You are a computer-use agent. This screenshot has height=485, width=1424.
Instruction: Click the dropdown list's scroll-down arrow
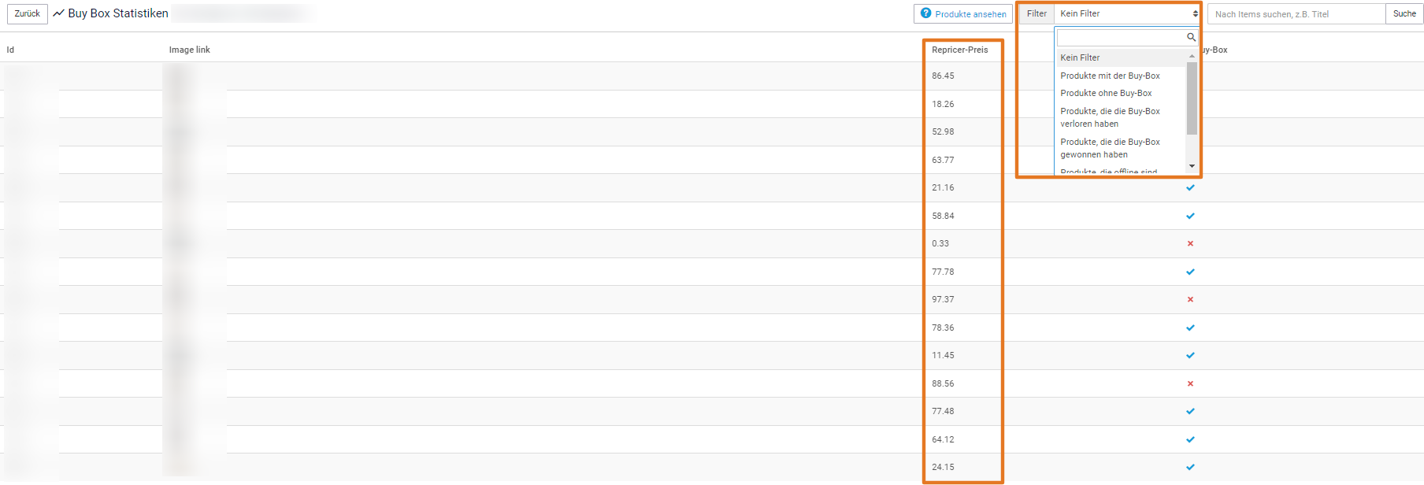pyautogui.click(x=1192, y=166)
